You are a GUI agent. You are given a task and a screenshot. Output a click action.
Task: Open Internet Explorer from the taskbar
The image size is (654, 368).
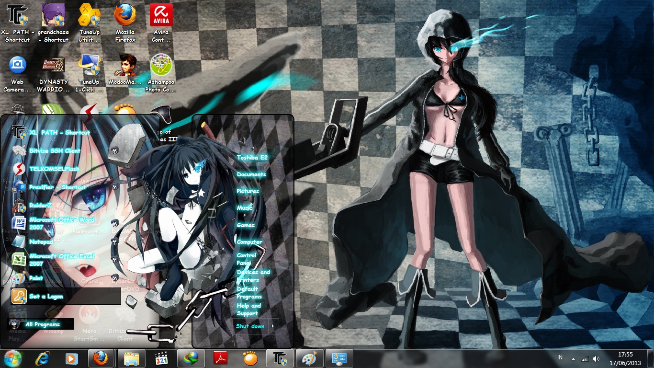point(43,358)
